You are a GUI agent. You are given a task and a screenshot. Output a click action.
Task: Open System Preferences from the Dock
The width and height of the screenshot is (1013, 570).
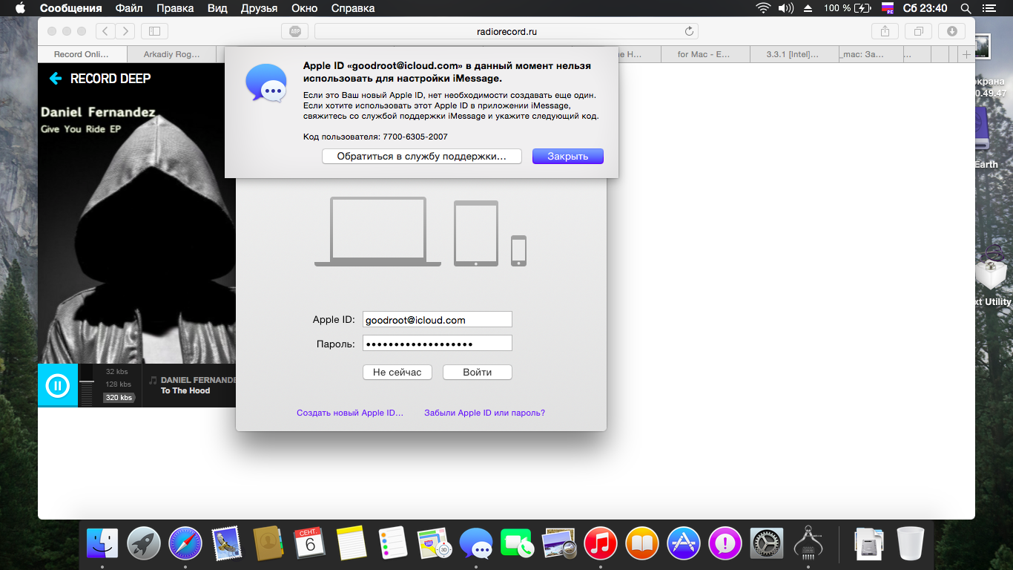pos(767,543)
